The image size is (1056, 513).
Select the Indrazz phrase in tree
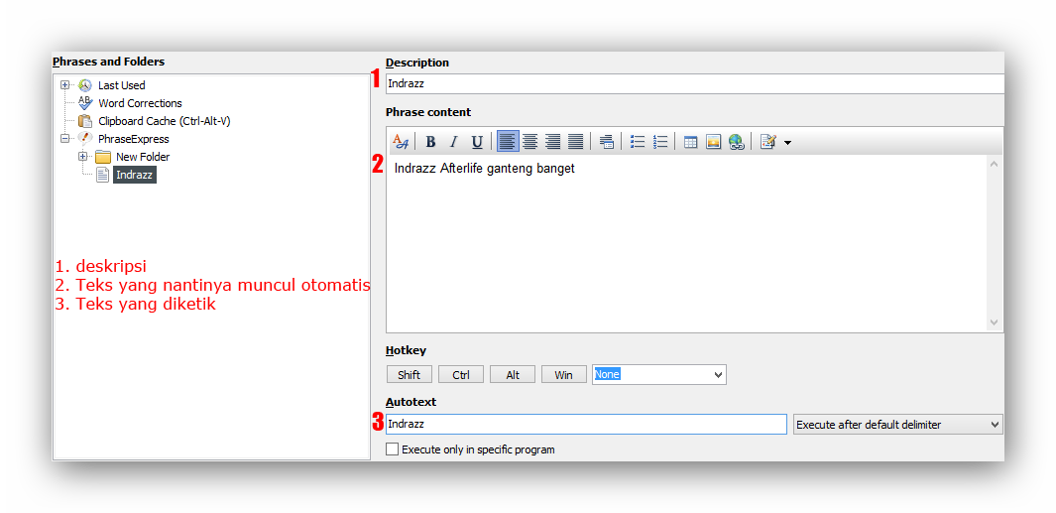pyautogui.click(x=135, y=176)
